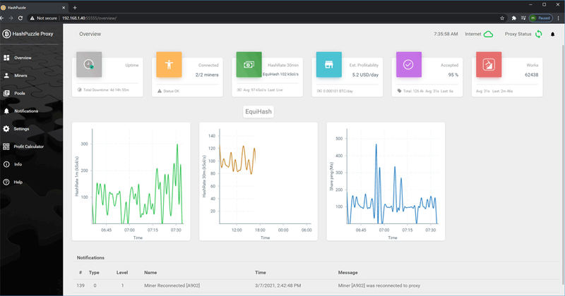Click the 5.2 USD/day value
Viewport: 565px width, 296px height.
[365, 75]
